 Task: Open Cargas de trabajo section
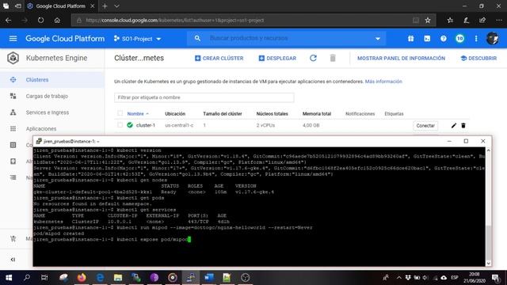pos(52,96)
